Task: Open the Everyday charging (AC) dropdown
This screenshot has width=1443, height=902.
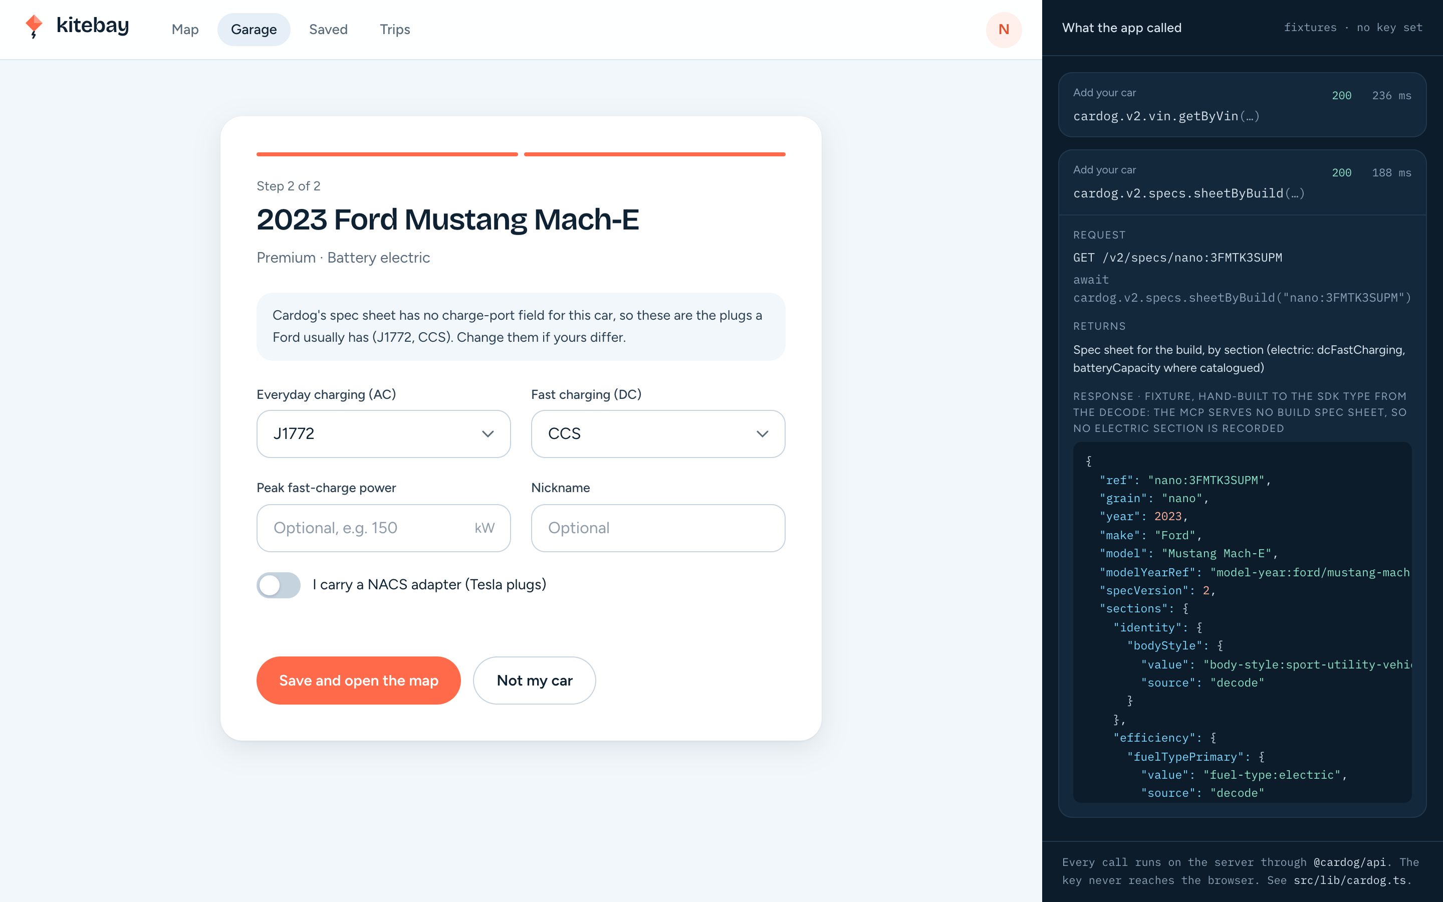Action: coord(383,433)
